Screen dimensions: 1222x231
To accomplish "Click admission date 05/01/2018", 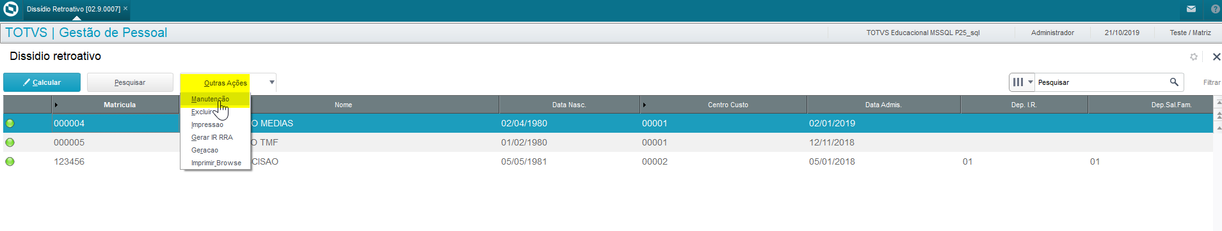I will coord(832,161).
